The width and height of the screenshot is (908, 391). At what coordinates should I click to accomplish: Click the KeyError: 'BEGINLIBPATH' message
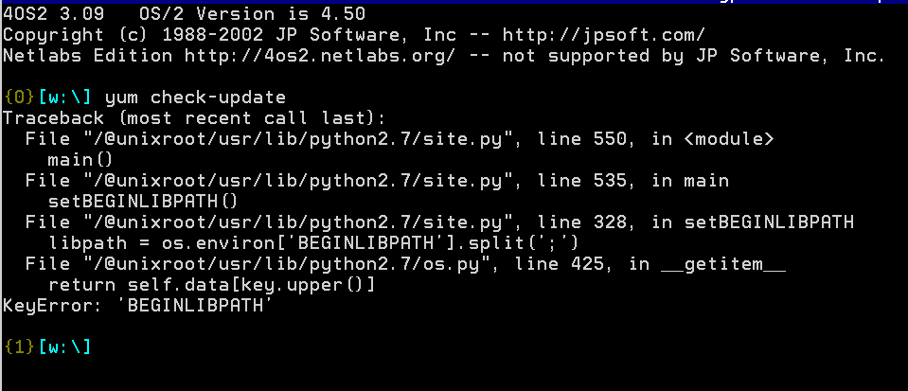[x=138, y=306]
